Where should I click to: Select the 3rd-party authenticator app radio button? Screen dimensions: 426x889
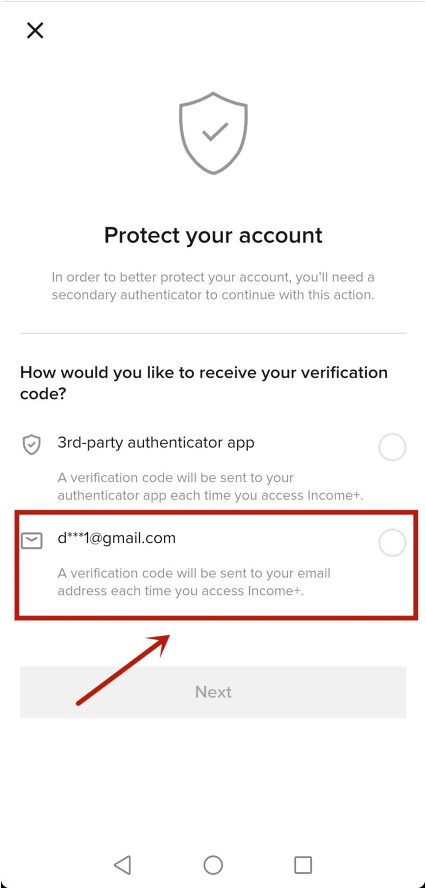[392, 447]
